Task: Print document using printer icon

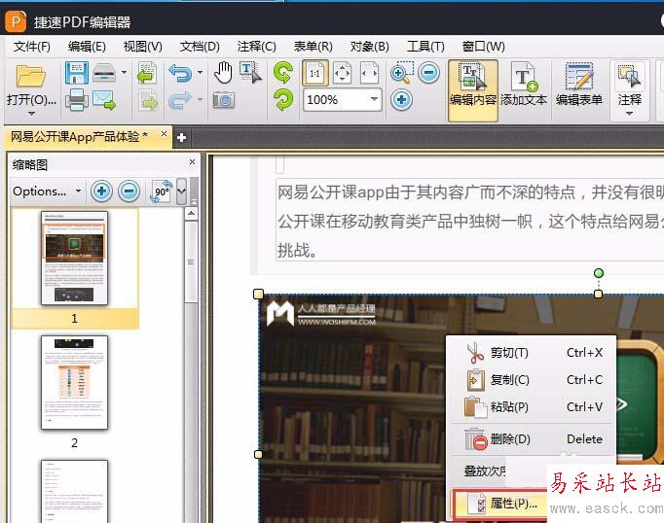Action: coord(77,100)
